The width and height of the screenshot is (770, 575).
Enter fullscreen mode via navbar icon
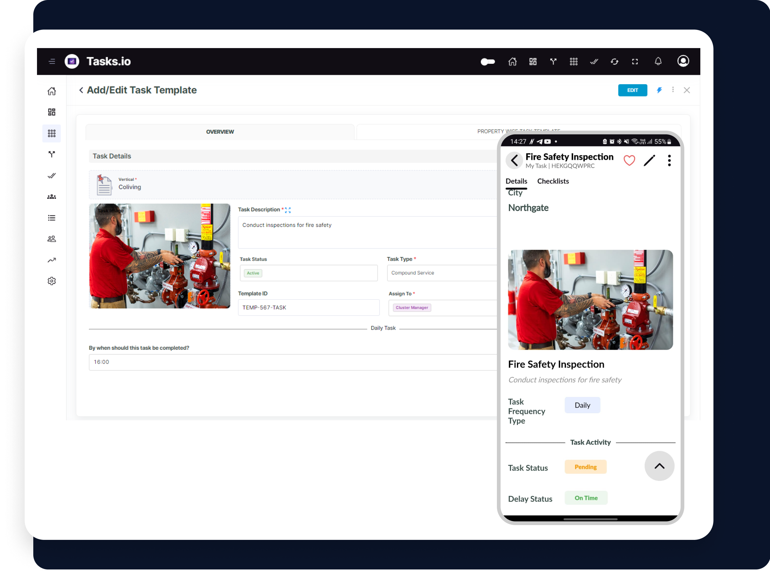(x=635, y=62)
